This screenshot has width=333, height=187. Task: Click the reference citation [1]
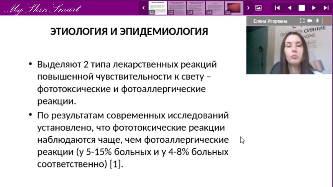click(116, 164)
